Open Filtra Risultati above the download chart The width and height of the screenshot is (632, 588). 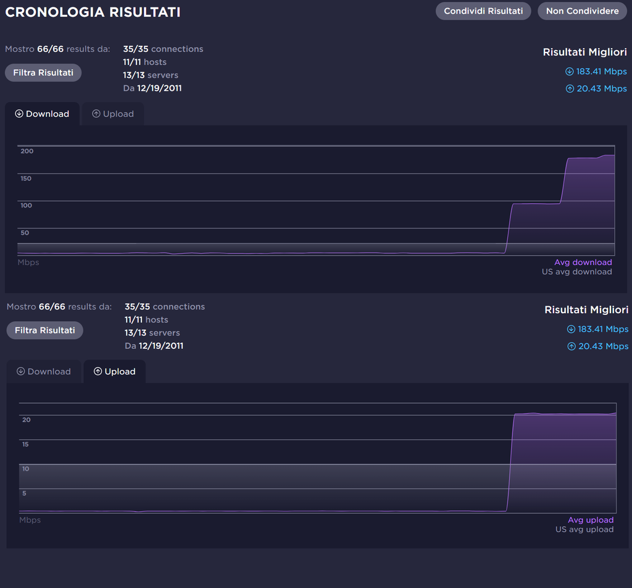pyautogui.click(x=43, y=73)
